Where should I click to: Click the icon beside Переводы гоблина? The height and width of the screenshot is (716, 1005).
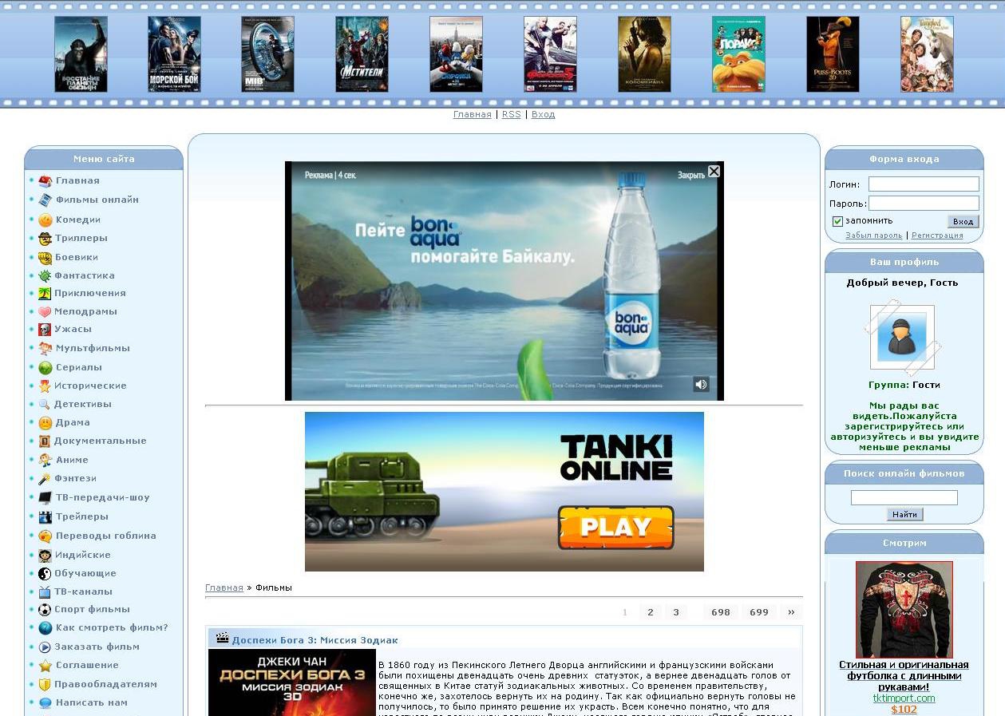pyautogui.click(x=45, y=536)
